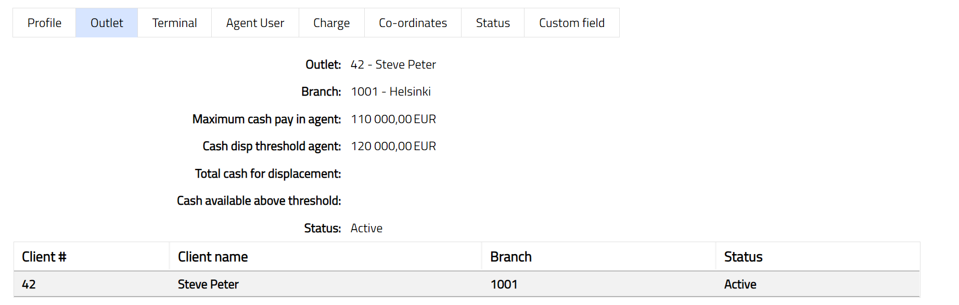
Task: Sort by Client # column header
Action: pos(44,257)
